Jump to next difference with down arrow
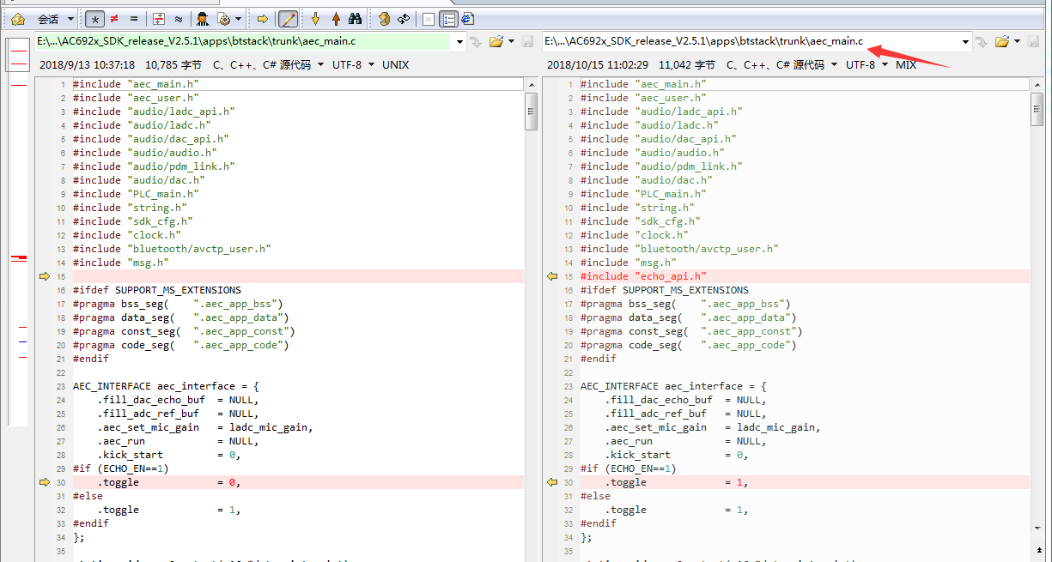Image resolution: width=1052 pixels, height=562 pixels. tap(315, 18)
